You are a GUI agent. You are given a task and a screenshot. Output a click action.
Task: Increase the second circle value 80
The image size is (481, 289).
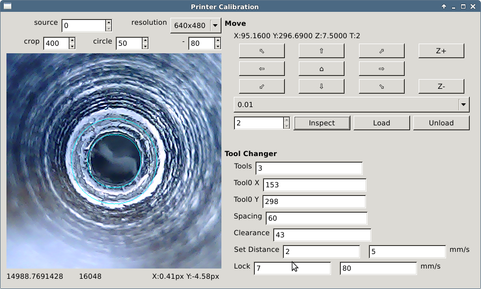218,40
